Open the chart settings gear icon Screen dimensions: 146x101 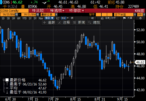pyautogui.click(x=140, y=18)
